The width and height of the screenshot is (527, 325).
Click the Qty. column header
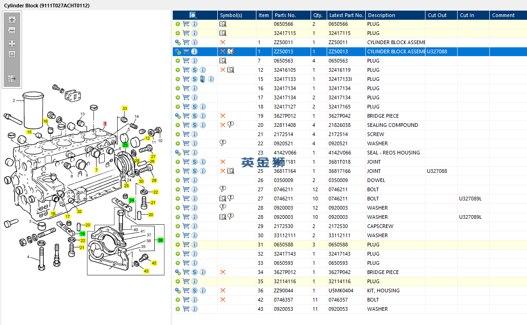[x=317, y=15]
